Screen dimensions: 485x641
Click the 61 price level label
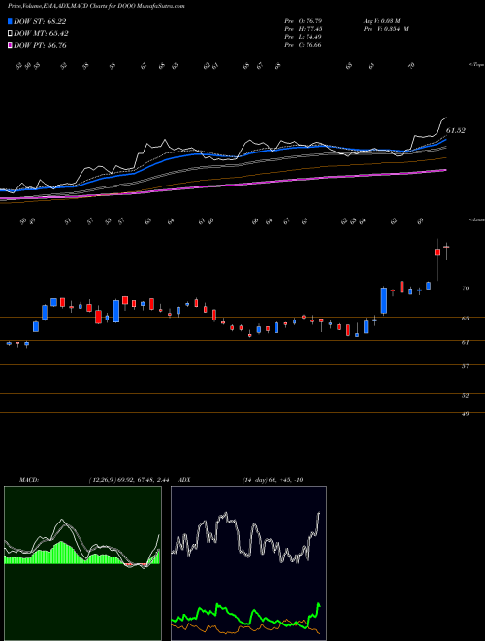pyautogui.click(x=465, y=342)
